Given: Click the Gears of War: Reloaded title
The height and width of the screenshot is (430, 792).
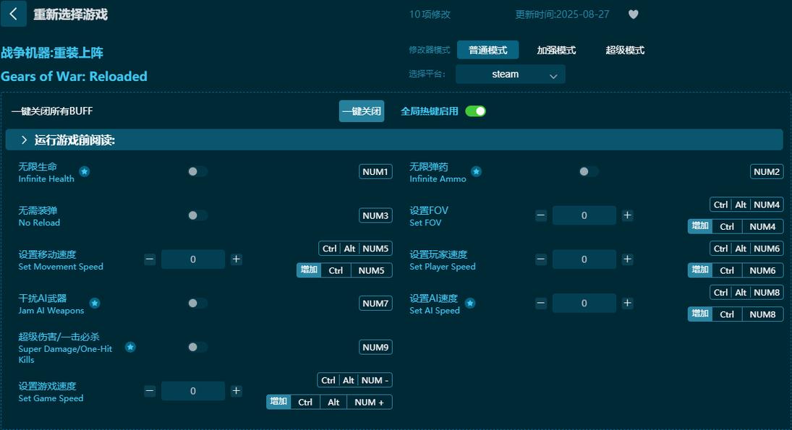Looking at the screenshot, I should (74, 76).
